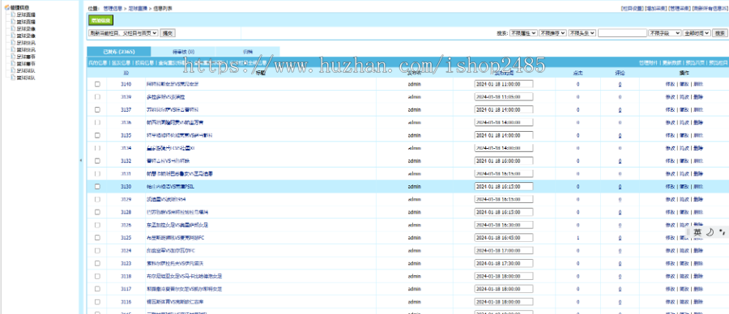
Task: Click the green 增加信息 button
Action: 101,20
